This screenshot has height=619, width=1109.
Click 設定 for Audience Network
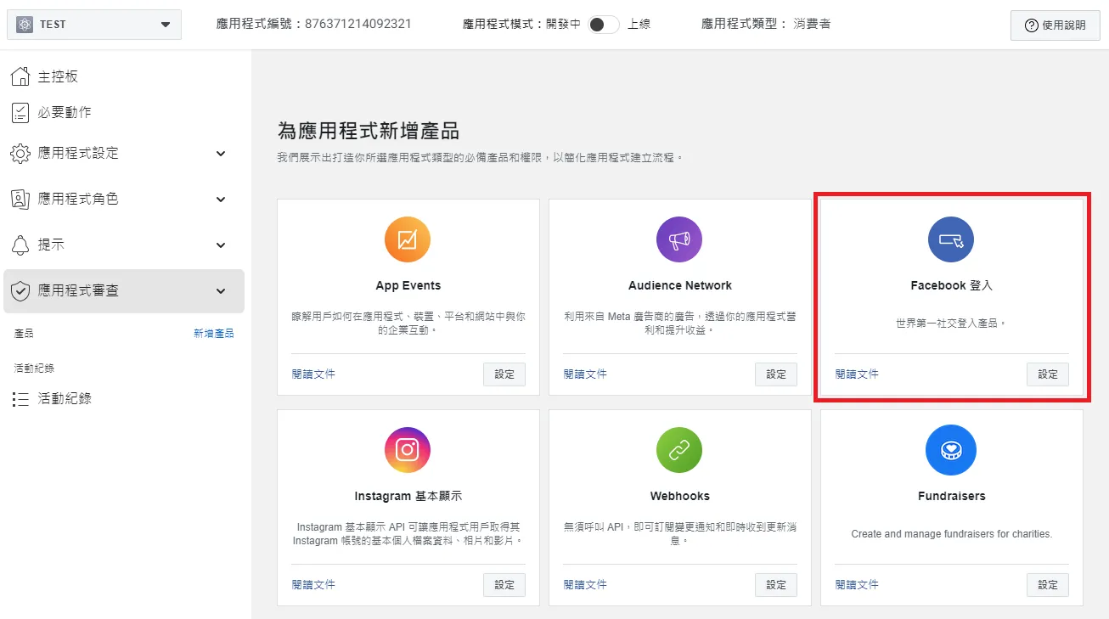click(776, 374)
